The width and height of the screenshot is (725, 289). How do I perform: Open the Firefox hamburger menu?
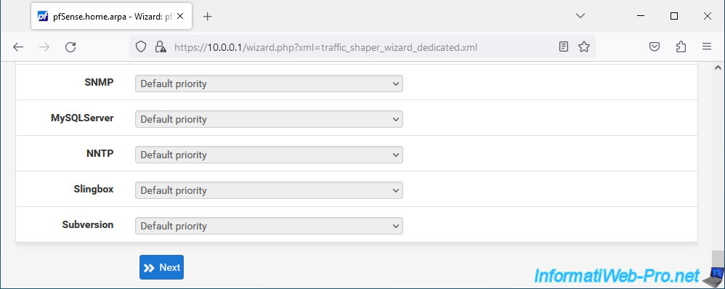tap(707, 46)
